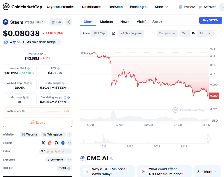
Task: Select the 24h chart range
Action: (185, 33)
